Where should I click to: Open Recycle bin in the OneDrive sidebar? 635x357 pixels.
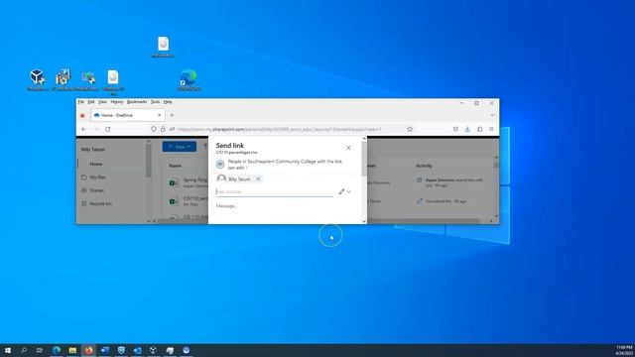click(100, 203)
